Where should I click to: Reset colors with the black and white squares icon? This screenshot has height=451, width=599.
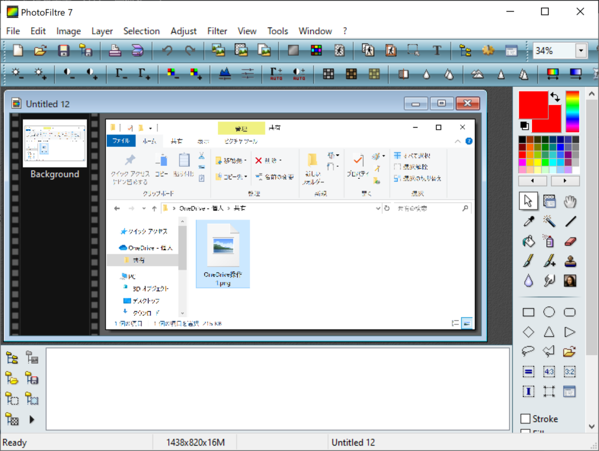point(525,126)
